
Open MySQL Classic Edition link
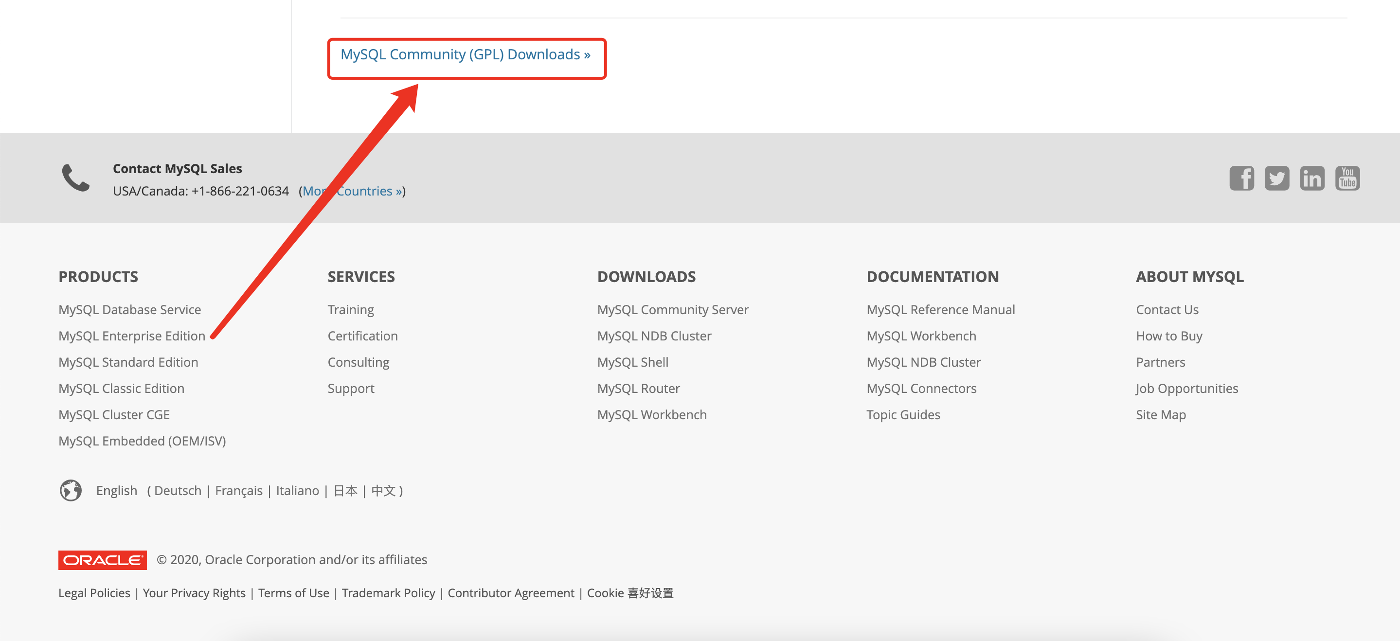pos(122,389)
